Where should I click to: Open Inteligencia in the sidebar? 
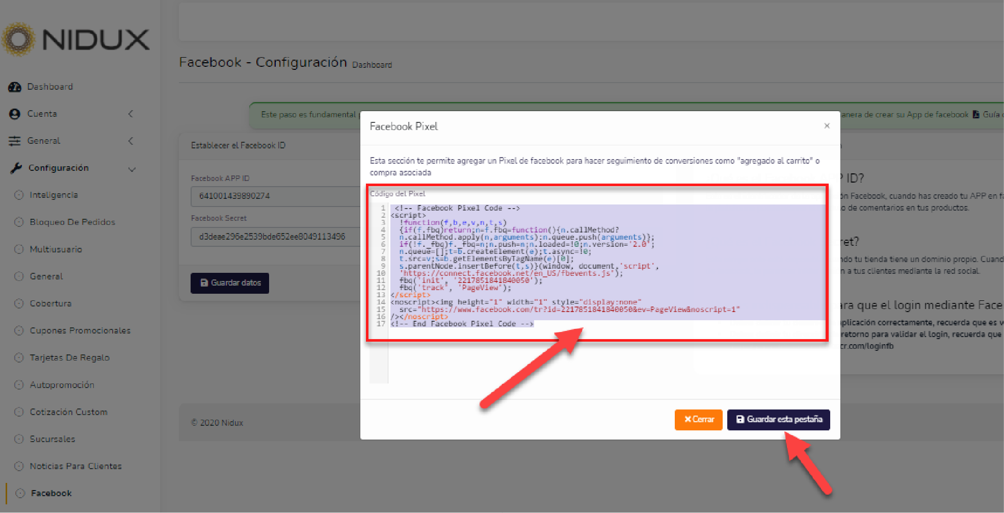click(x=54, y=195)
